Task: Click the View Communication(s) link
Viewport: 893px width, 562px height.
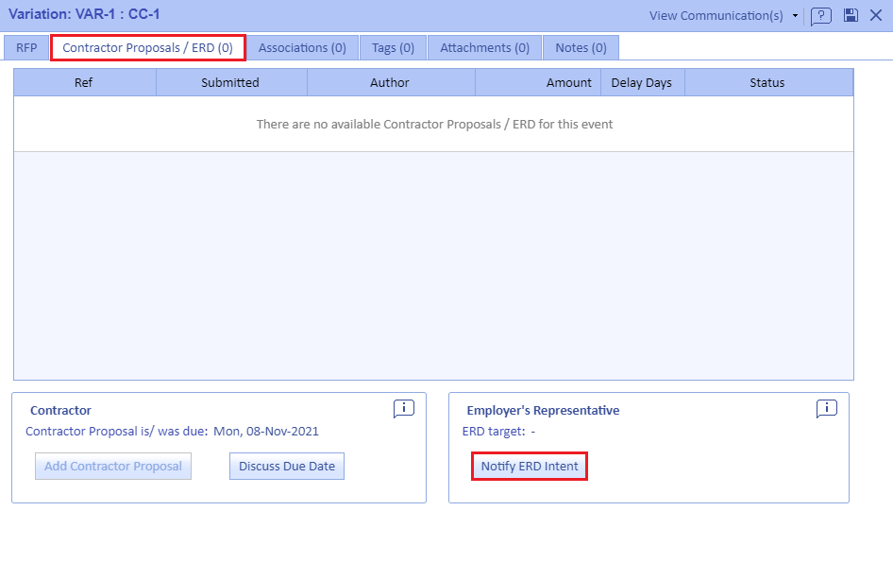Action: point(716,16)
